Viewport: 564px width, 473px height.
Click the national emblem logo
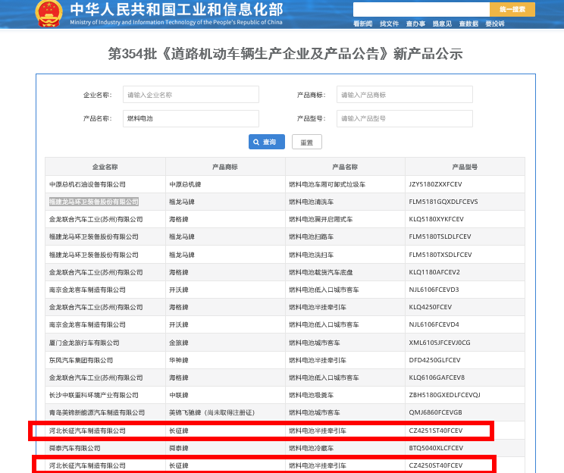pos(49,14)
